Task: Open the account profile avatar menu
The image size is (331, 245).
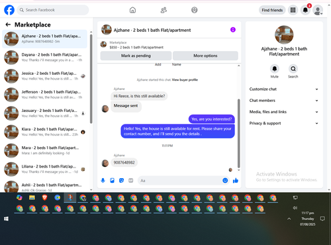Action: click(318, 10)
